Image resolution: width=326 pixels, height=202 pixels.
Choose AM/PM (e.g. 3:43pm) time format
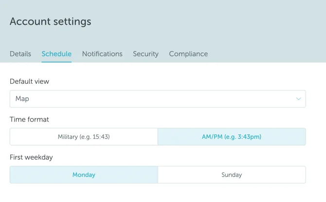[x=232, y=137]
